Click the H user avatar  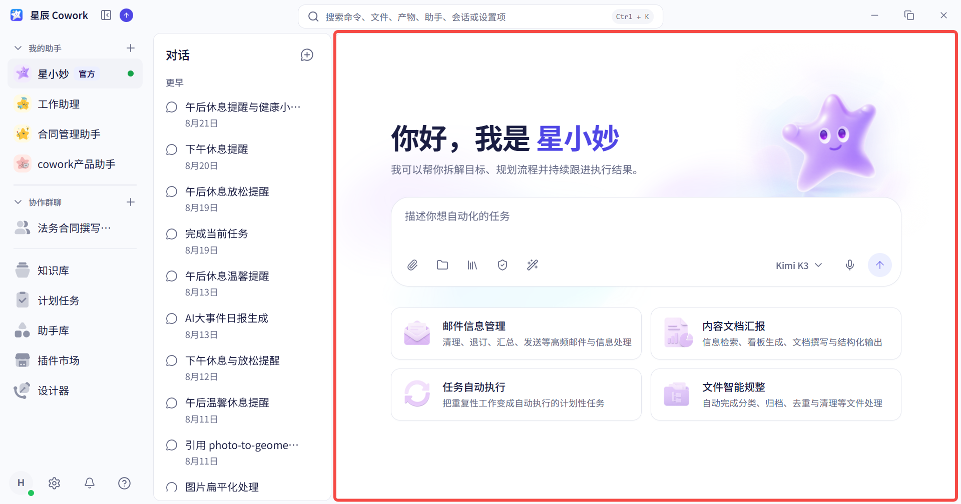(21, 483)
